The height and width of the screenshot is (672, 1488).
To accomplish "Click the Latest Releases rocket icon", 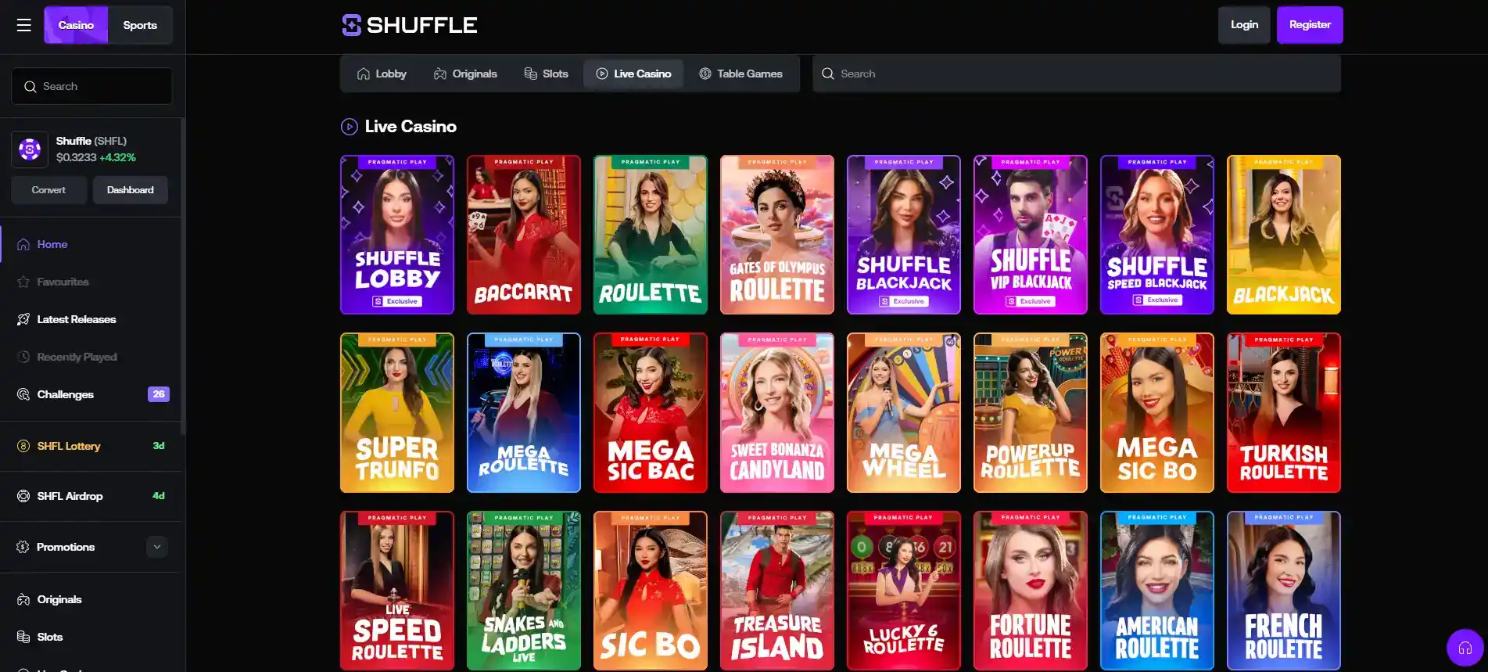I will (x=23, y=319).
